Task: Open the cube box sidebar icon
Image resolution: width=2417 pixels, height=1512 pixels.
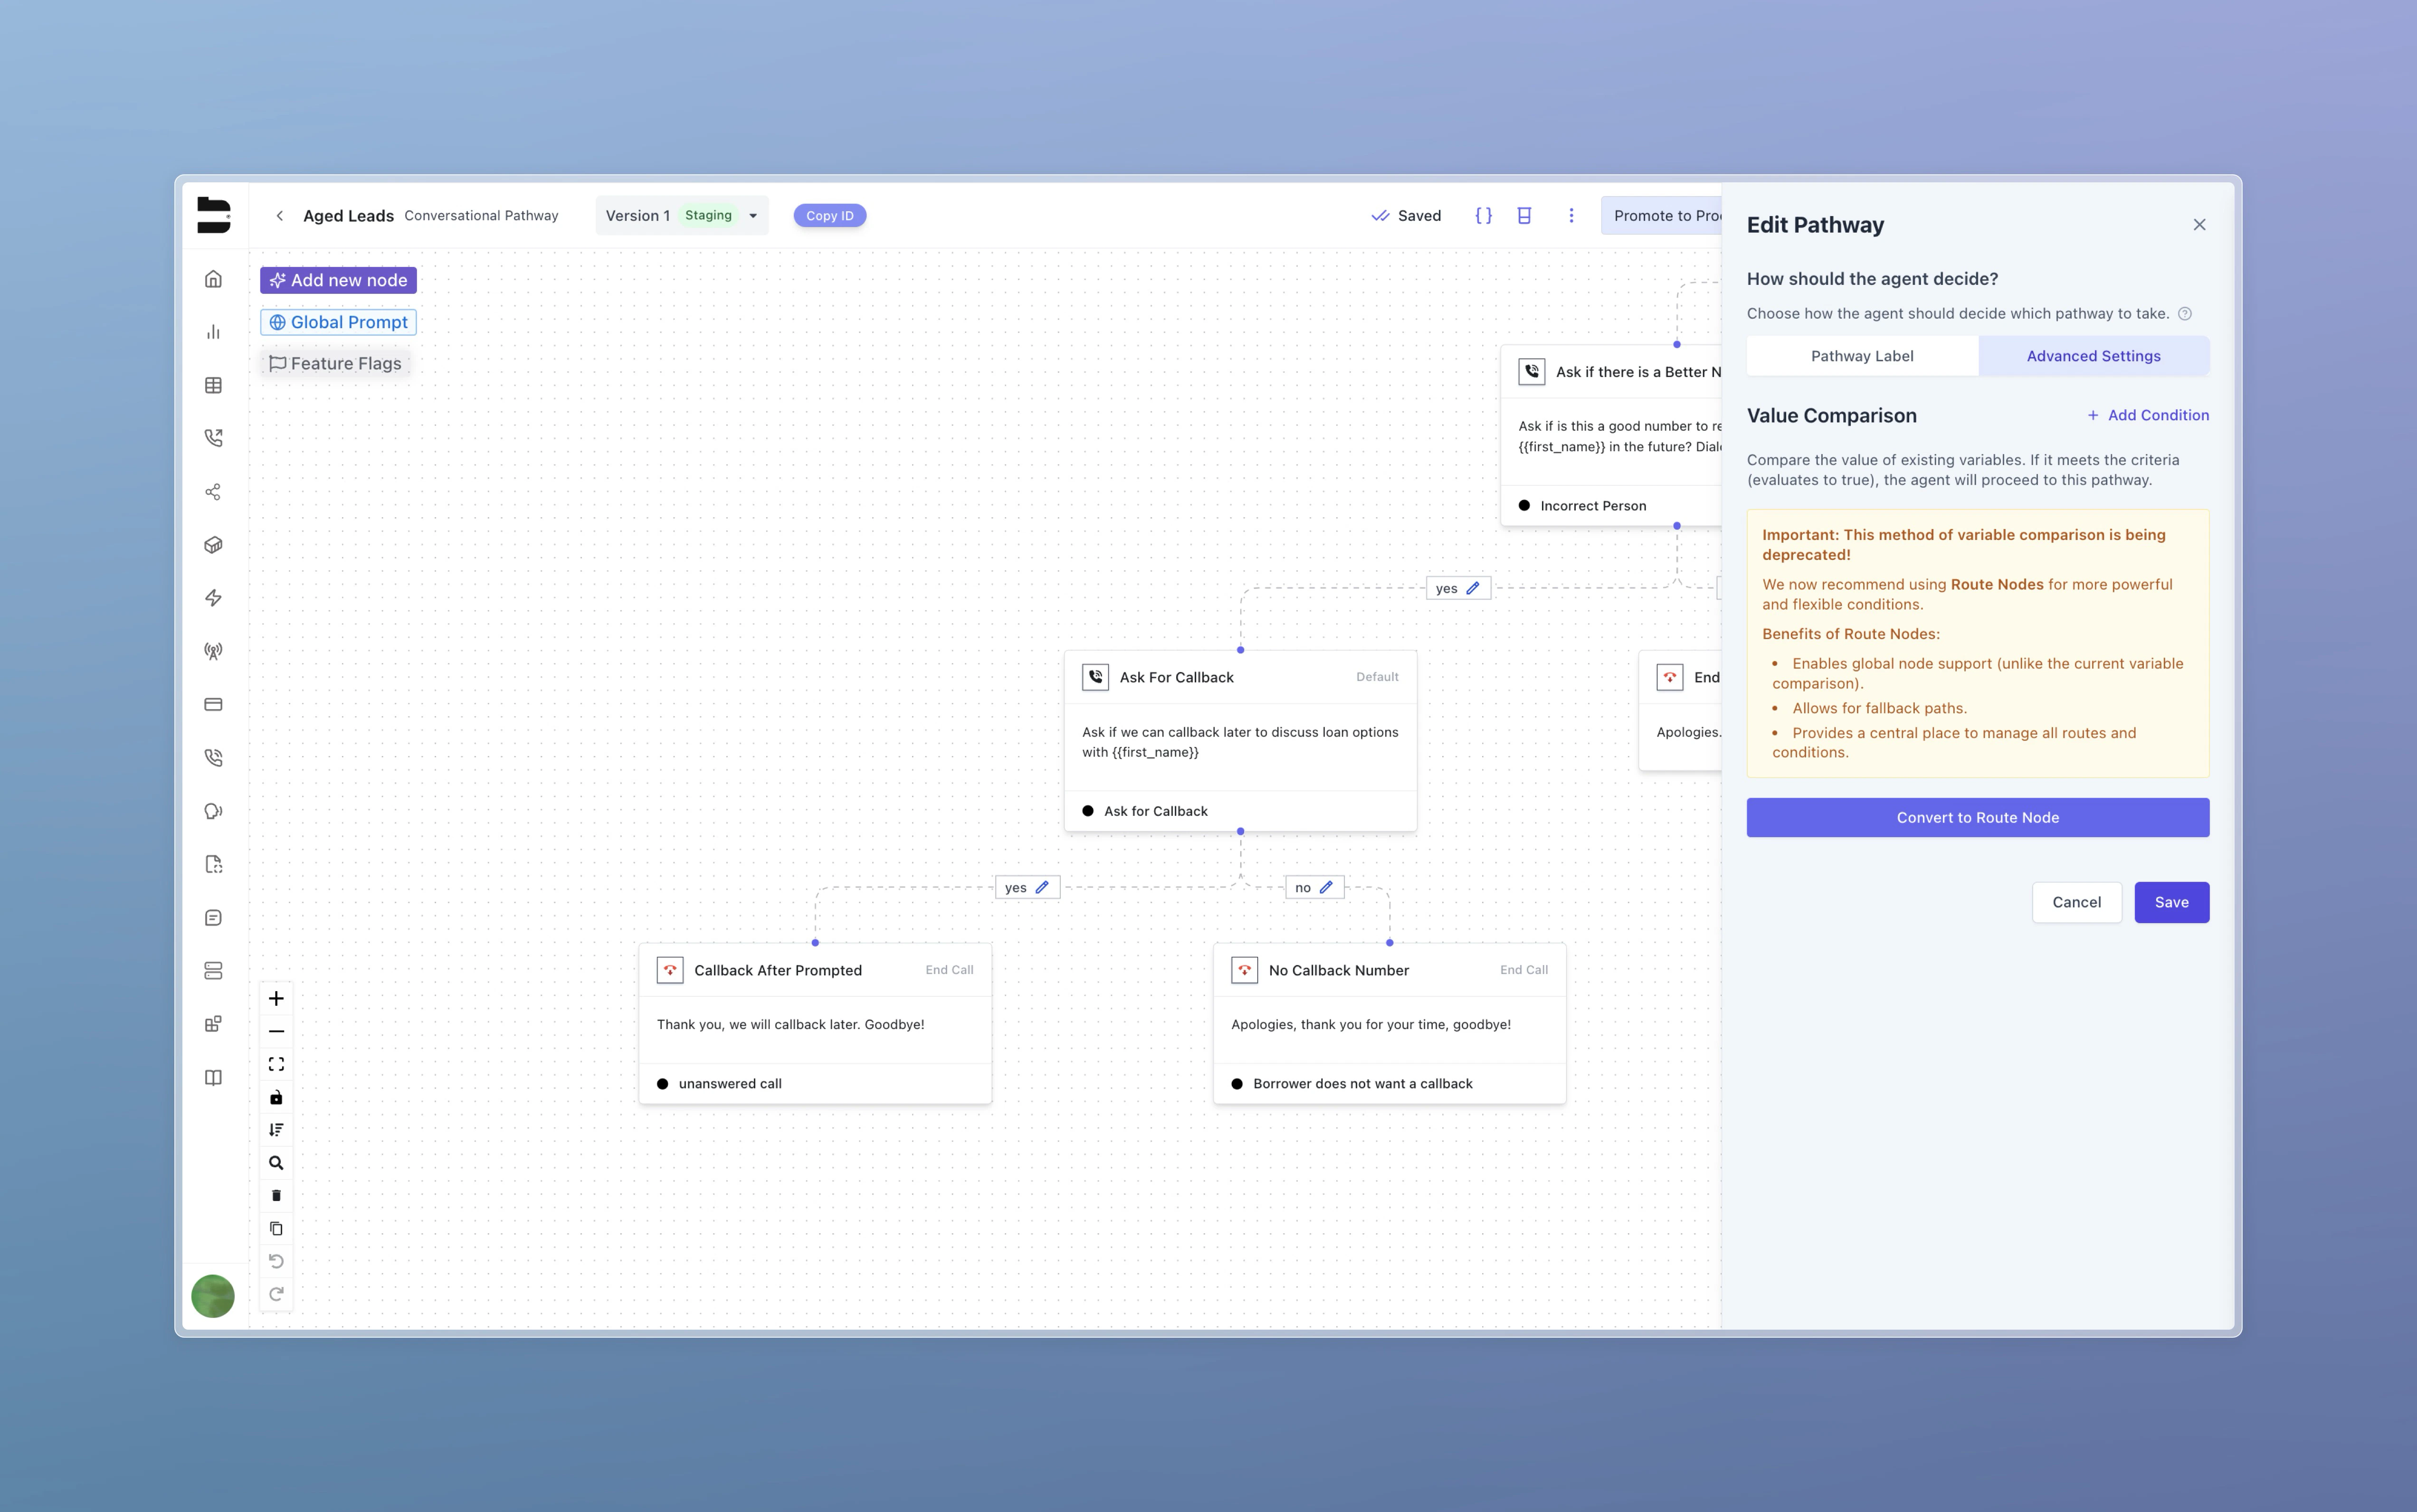Action: pos(213,545)
